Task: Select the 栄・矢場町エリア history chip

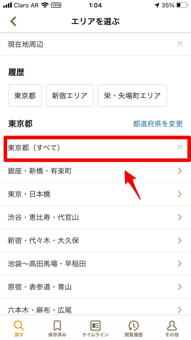Action: (x=132, y=96)
